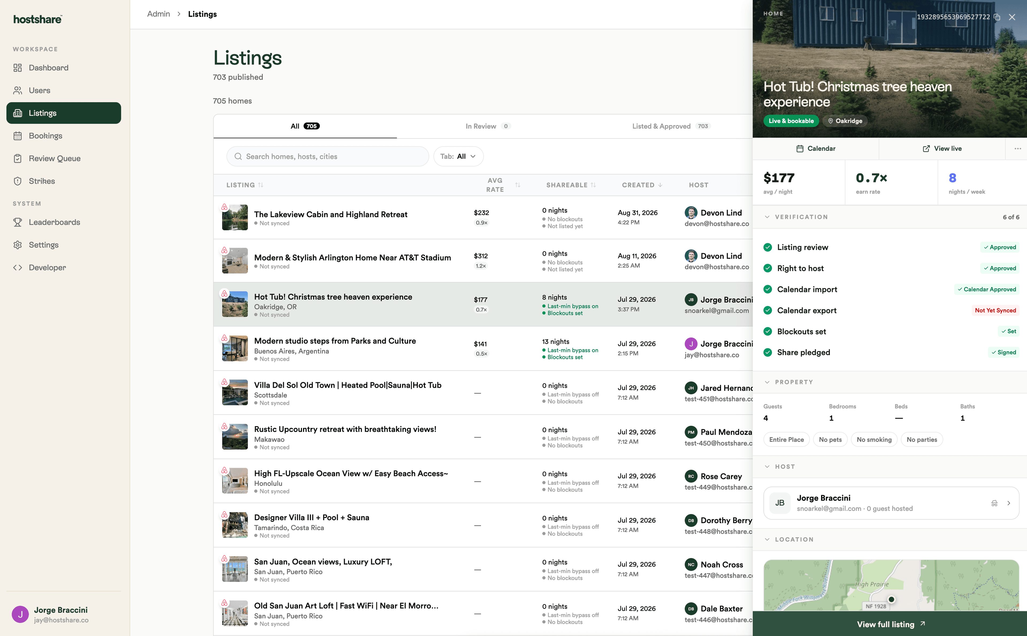Click Airbnb icon on Designer Villa III row

pos(225,514)
